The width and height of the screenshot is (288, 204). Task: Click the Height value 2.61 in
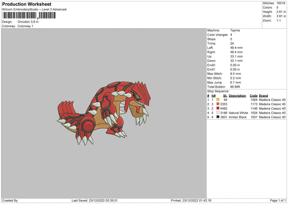(281, 12)
